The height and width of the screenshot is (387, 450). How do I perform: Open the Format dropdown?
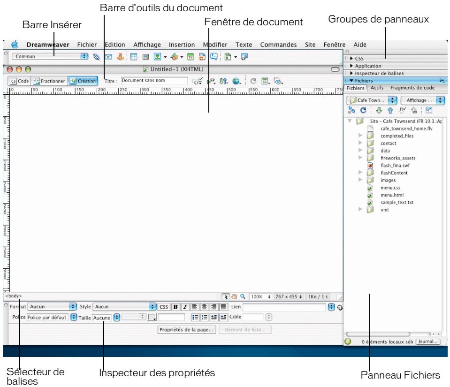[x=52, y=307]
